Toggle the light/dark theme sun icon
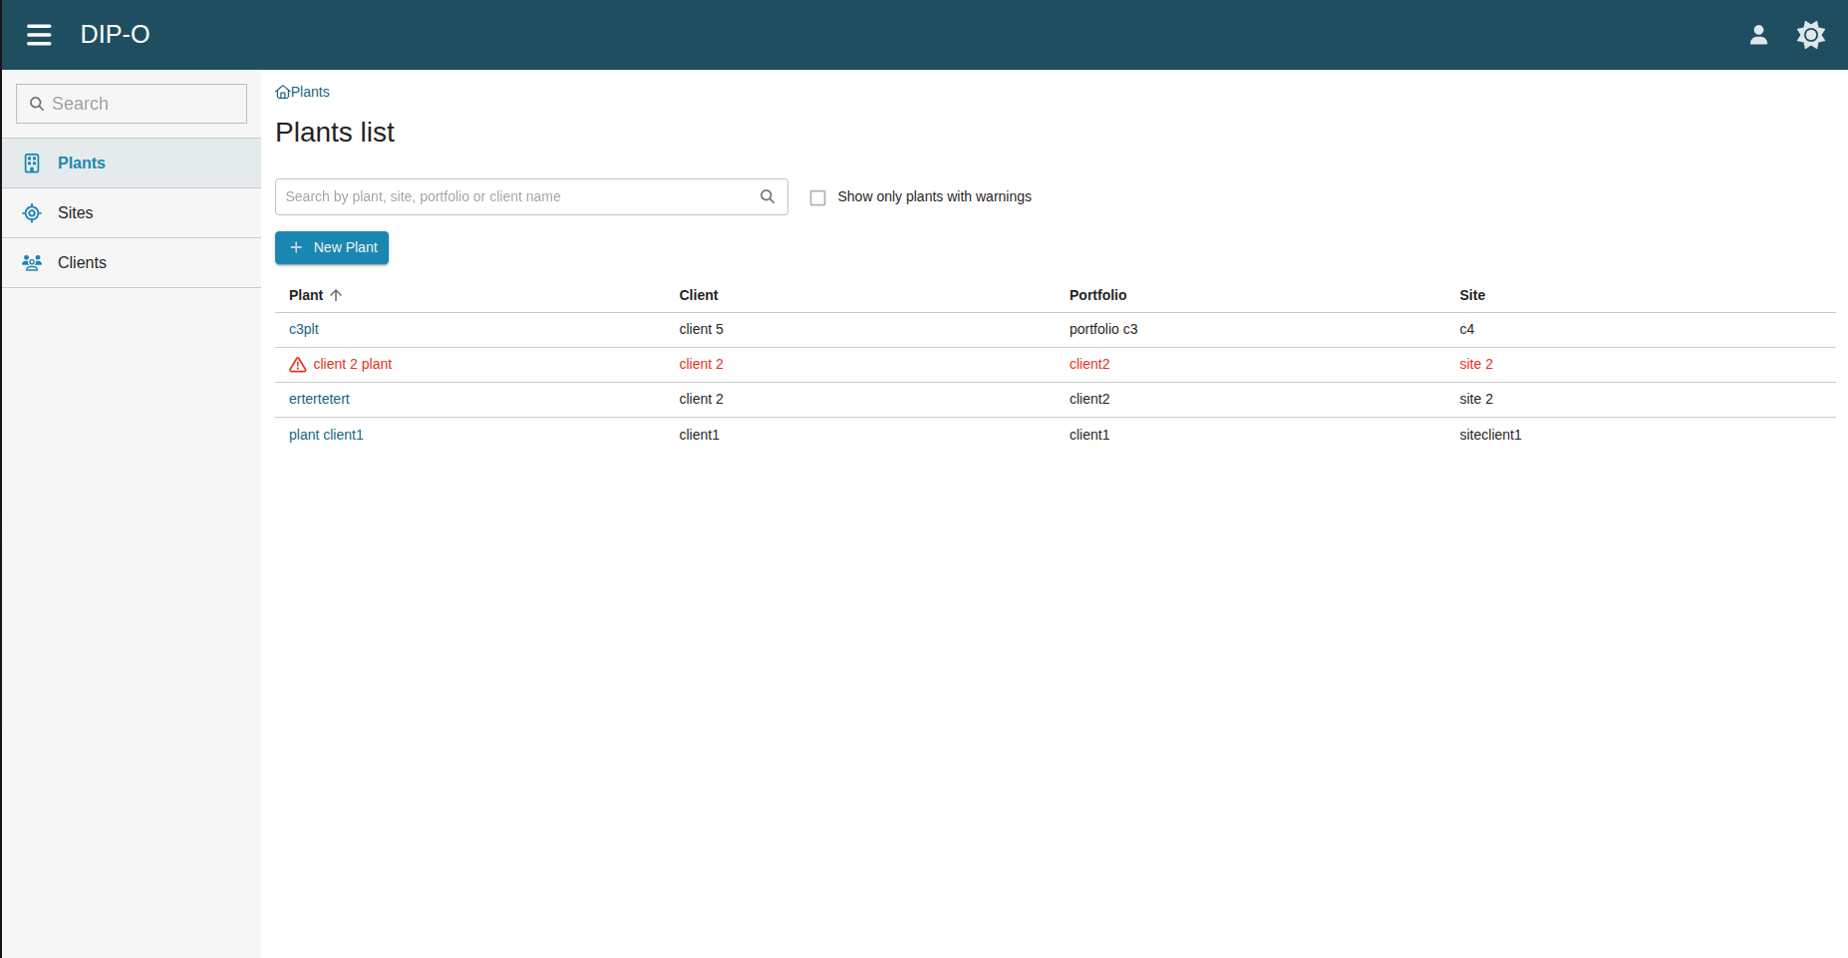 click(1810, 35)
